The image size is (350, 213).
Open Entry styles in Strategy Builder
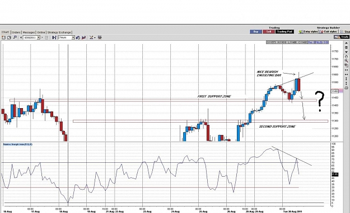point(309,32)
